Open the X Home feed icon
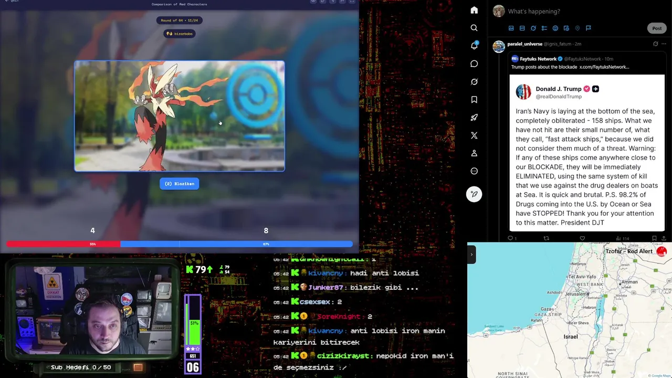The image size is (672, 378). click(x=474, y=10)
